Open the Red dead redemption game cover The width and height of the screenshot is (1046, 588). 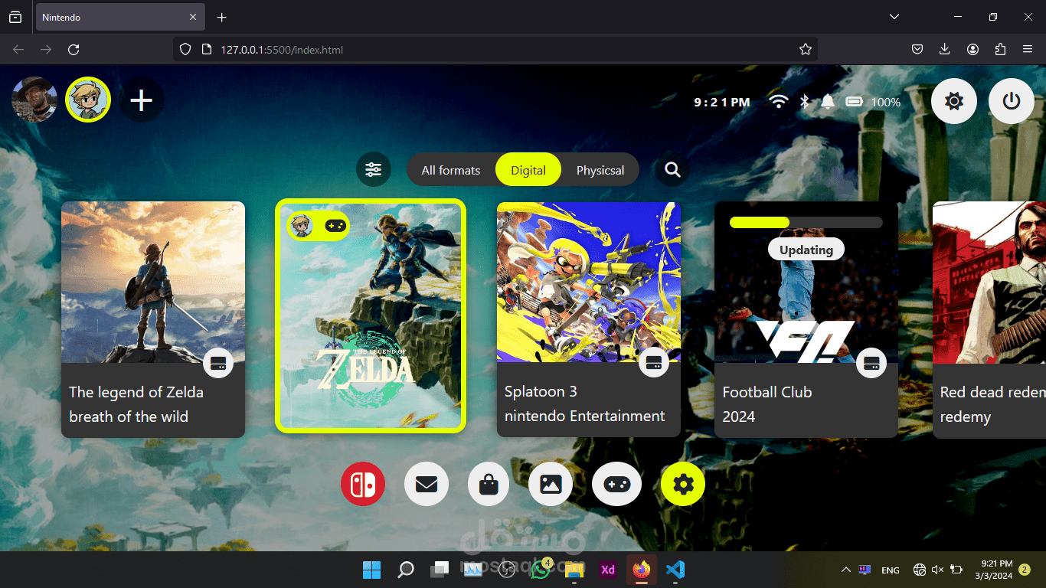coord(989,282)
